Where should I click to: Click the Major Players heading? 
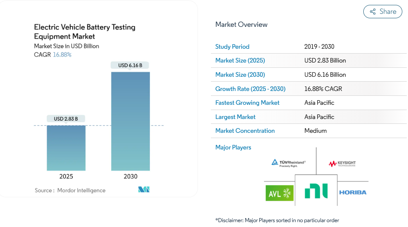coord(233,147)
